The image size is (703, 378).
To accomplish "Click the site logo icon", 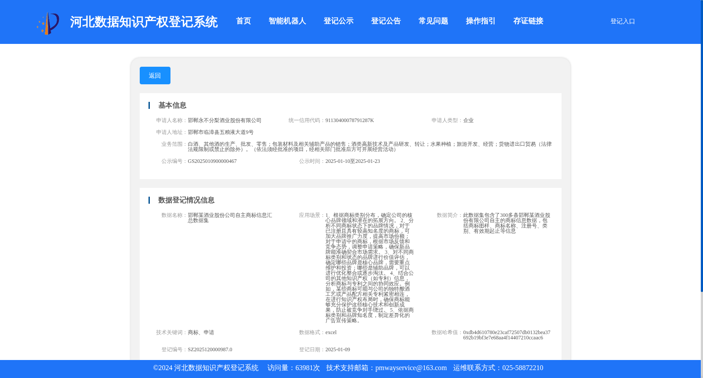I will pos(48,23).
